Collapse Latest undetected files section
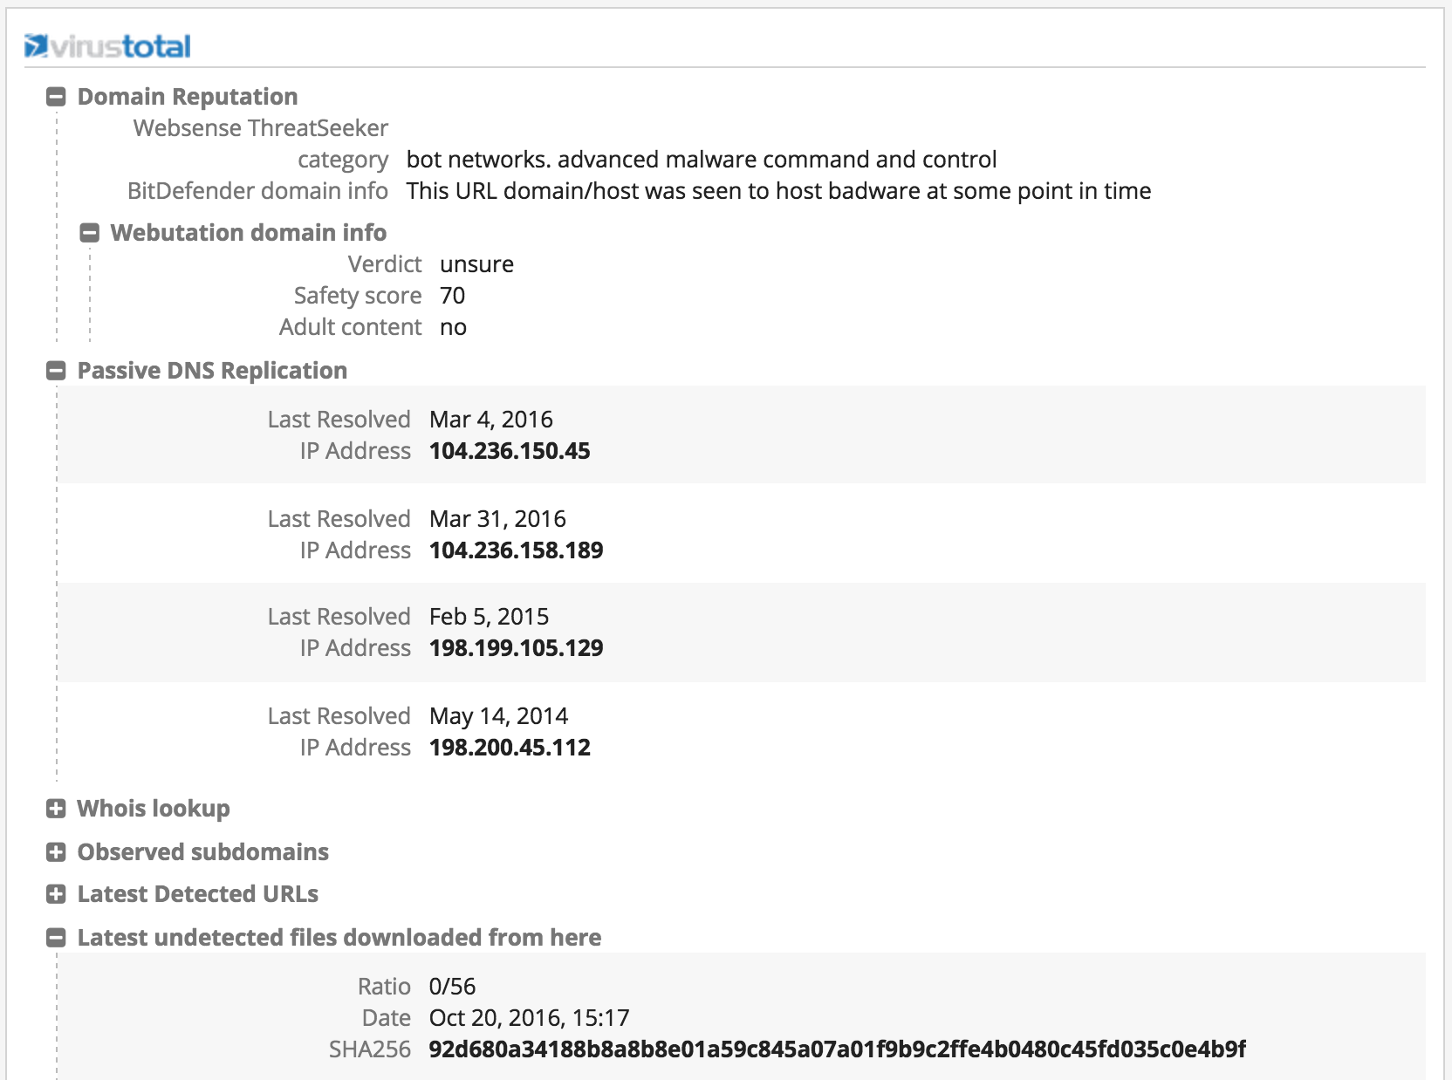 point(56,938)
